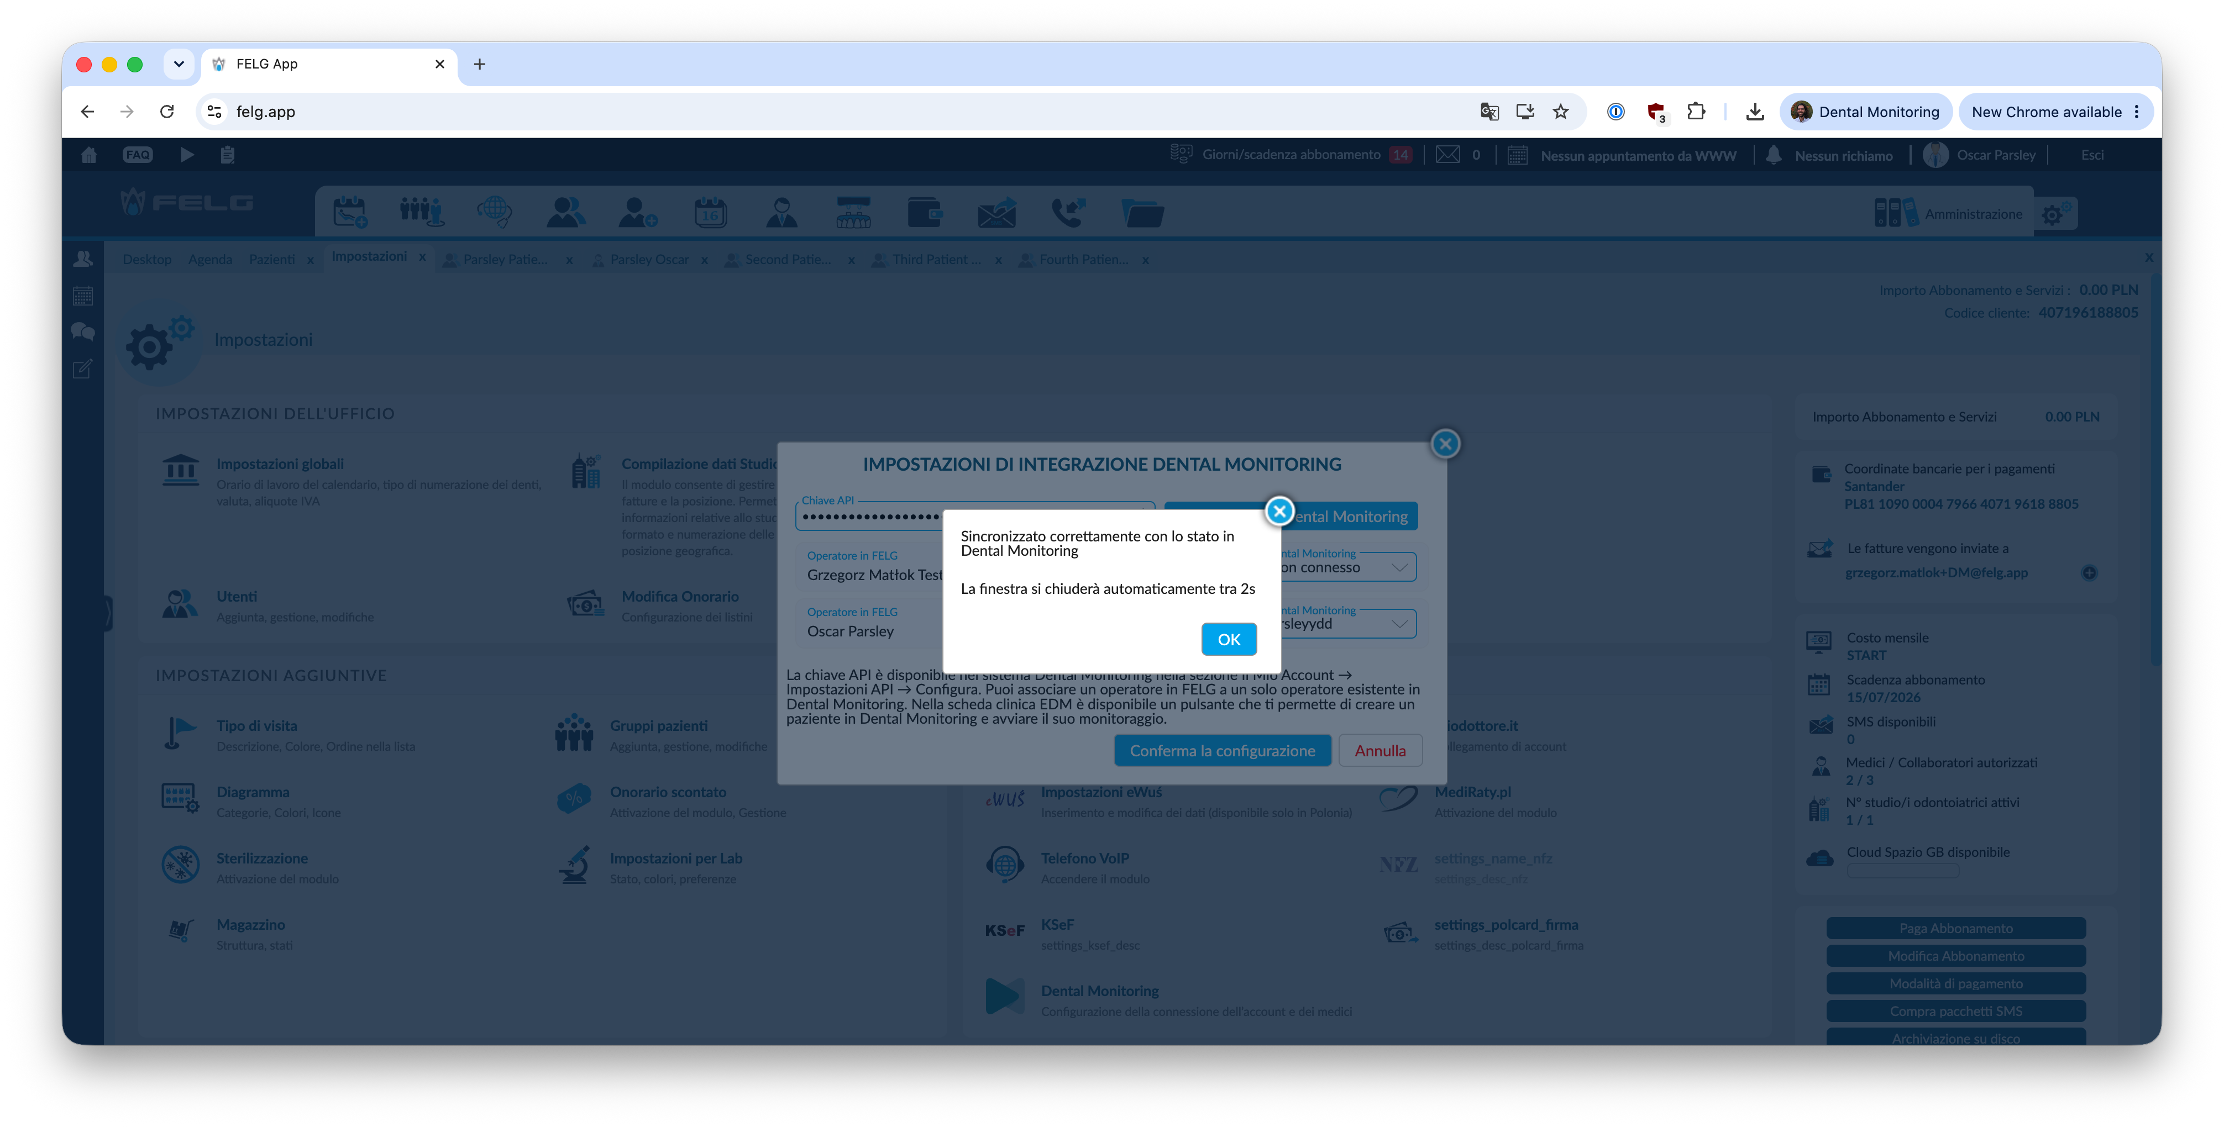
Task: Open Chrome translate page icon
Action: coord(1488,112)
